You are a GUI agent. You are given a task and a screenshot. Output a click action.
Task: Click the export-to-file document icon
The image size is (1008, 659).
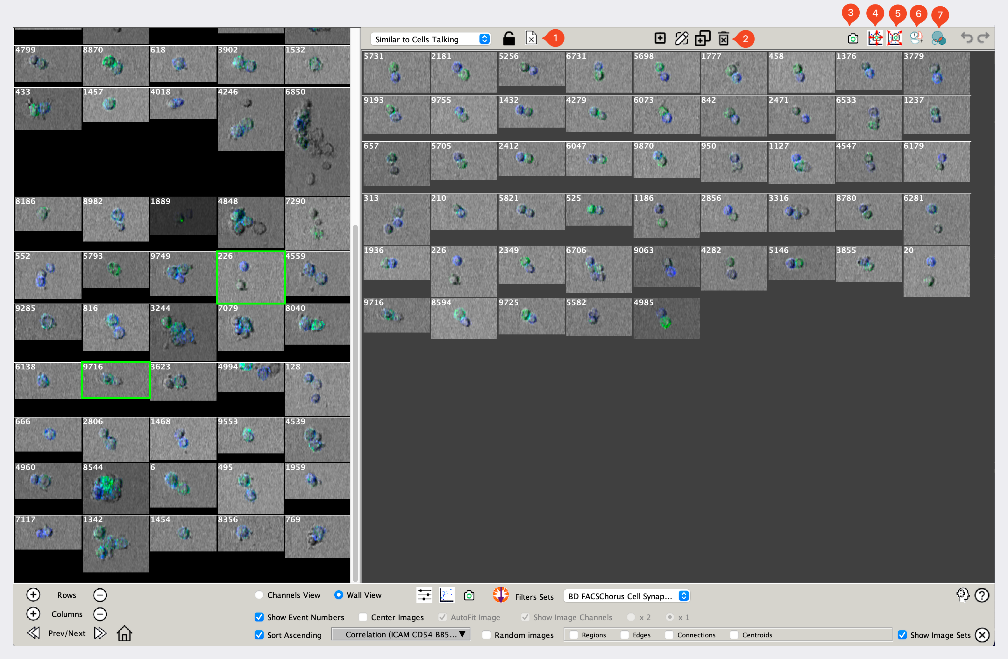531,38
